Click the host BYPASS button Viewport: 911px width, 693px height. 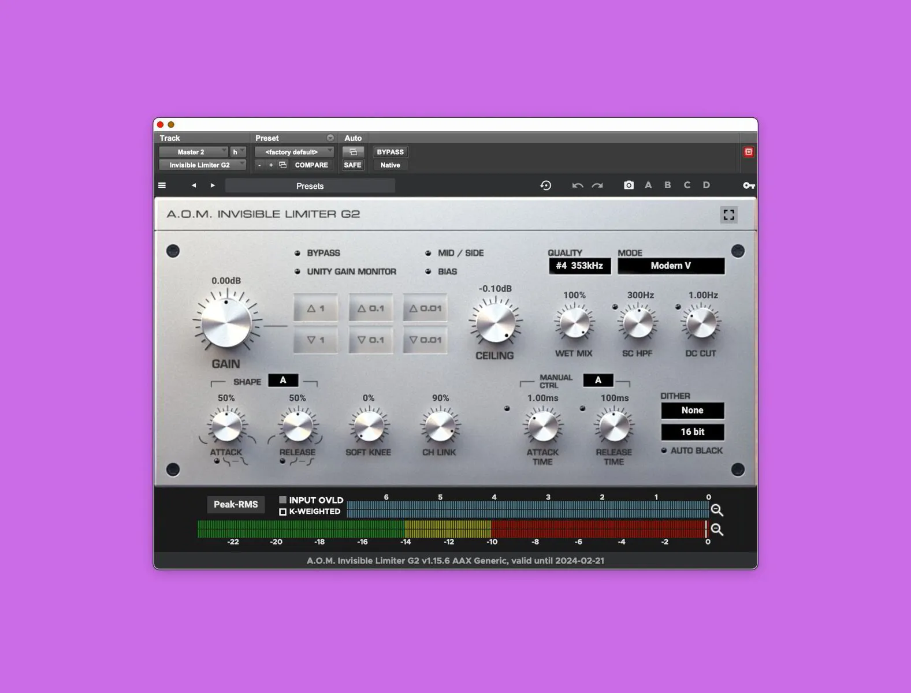pyautogui.click(x=391, y=152)
